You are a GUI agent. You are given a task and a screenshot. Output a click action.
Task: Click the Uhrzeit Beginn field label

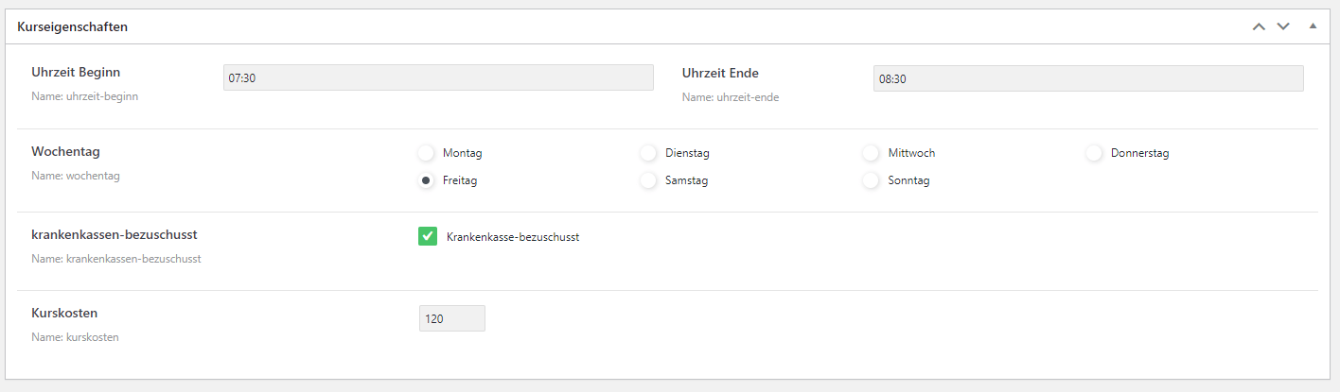(76, 72)
